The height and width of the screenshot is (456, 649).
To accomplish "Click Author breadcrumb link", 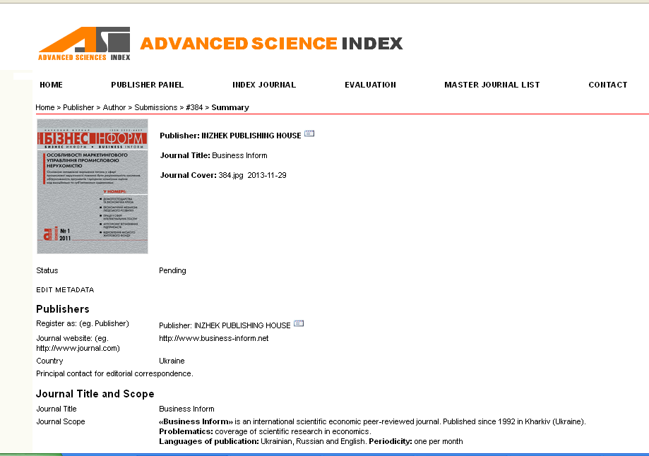I will (x=114, y=107).
